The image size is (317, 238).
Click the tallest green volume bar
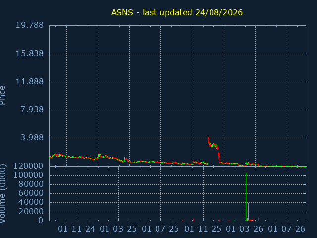pyautogui.click(x=246, y=196)
